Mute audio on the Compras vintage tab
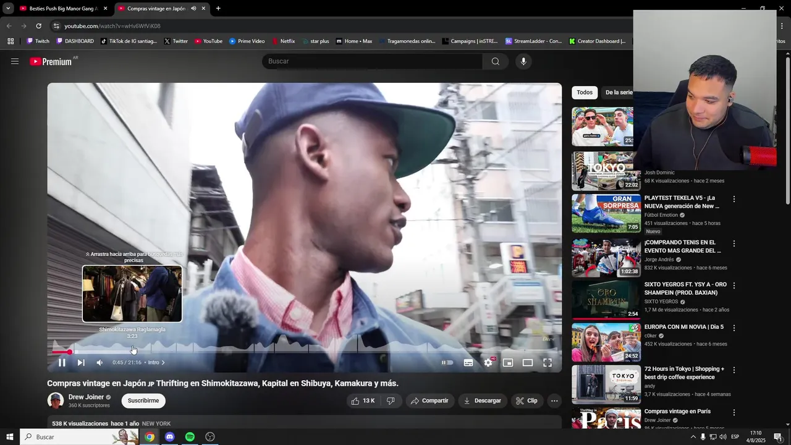This screenshot has height=445, width=791. [193, 9]
